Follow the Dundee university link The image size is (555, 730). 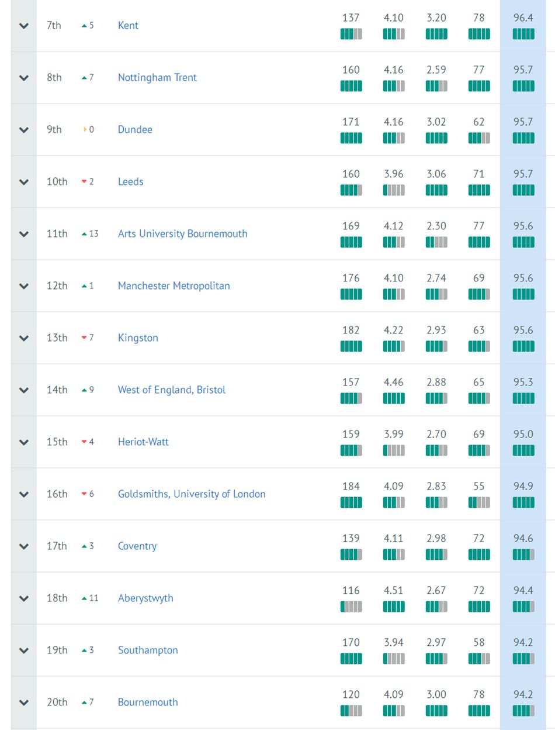[x=135, y=129]
